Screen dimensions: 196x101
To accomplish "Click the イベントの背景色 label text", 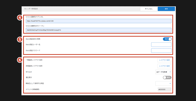I will pos(33,89).
